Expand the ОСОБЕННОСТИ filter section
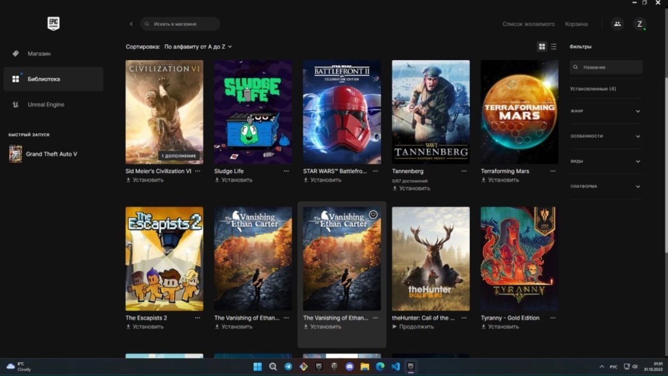This screenshot has width=668, height=376. [x=605, y=136]
